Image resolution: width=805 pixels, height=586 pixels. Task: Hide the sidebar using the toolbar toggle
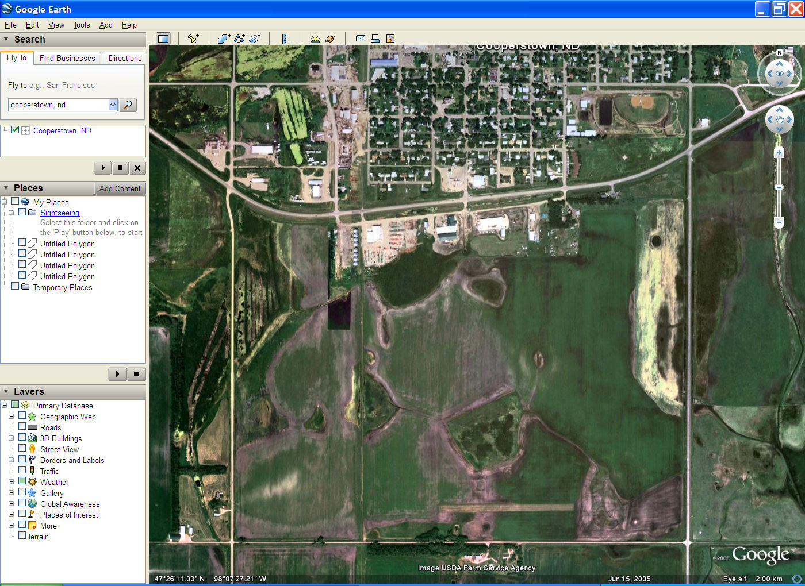[x=163, y=38]
